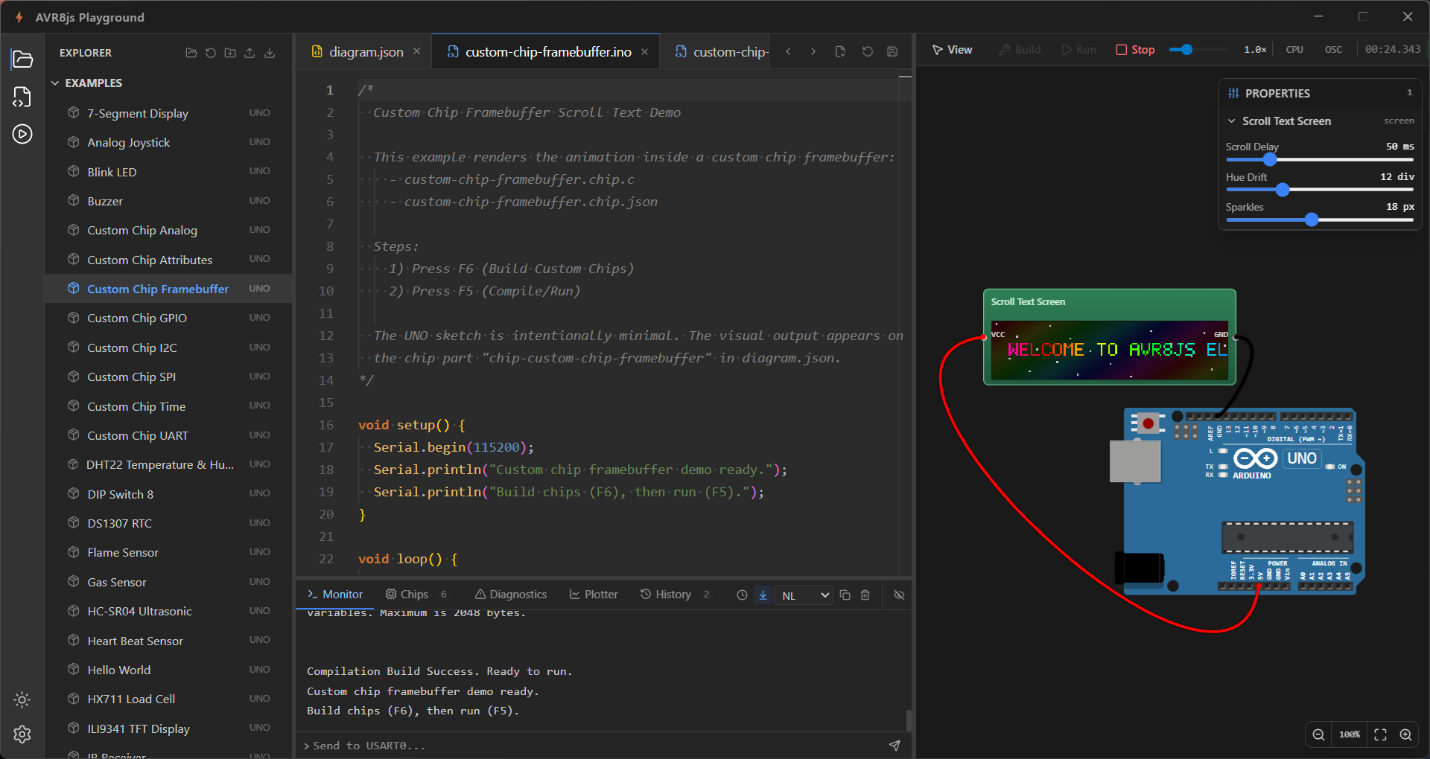Open the run panel in the activity bar
Image resolution: width=1430 pixels, height=759 pixels.
coord(22,134)
